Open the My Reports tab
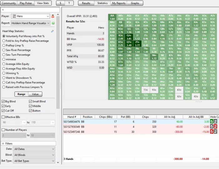The height and width of the screenshot is (169, 219). click(x=119, y=3)
